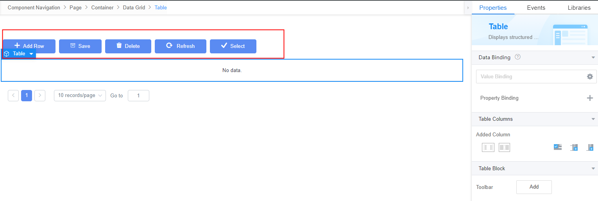The height and width of the screenshot is (201, 598).
Task: Click the Add Row button
Action: (29, 46)
